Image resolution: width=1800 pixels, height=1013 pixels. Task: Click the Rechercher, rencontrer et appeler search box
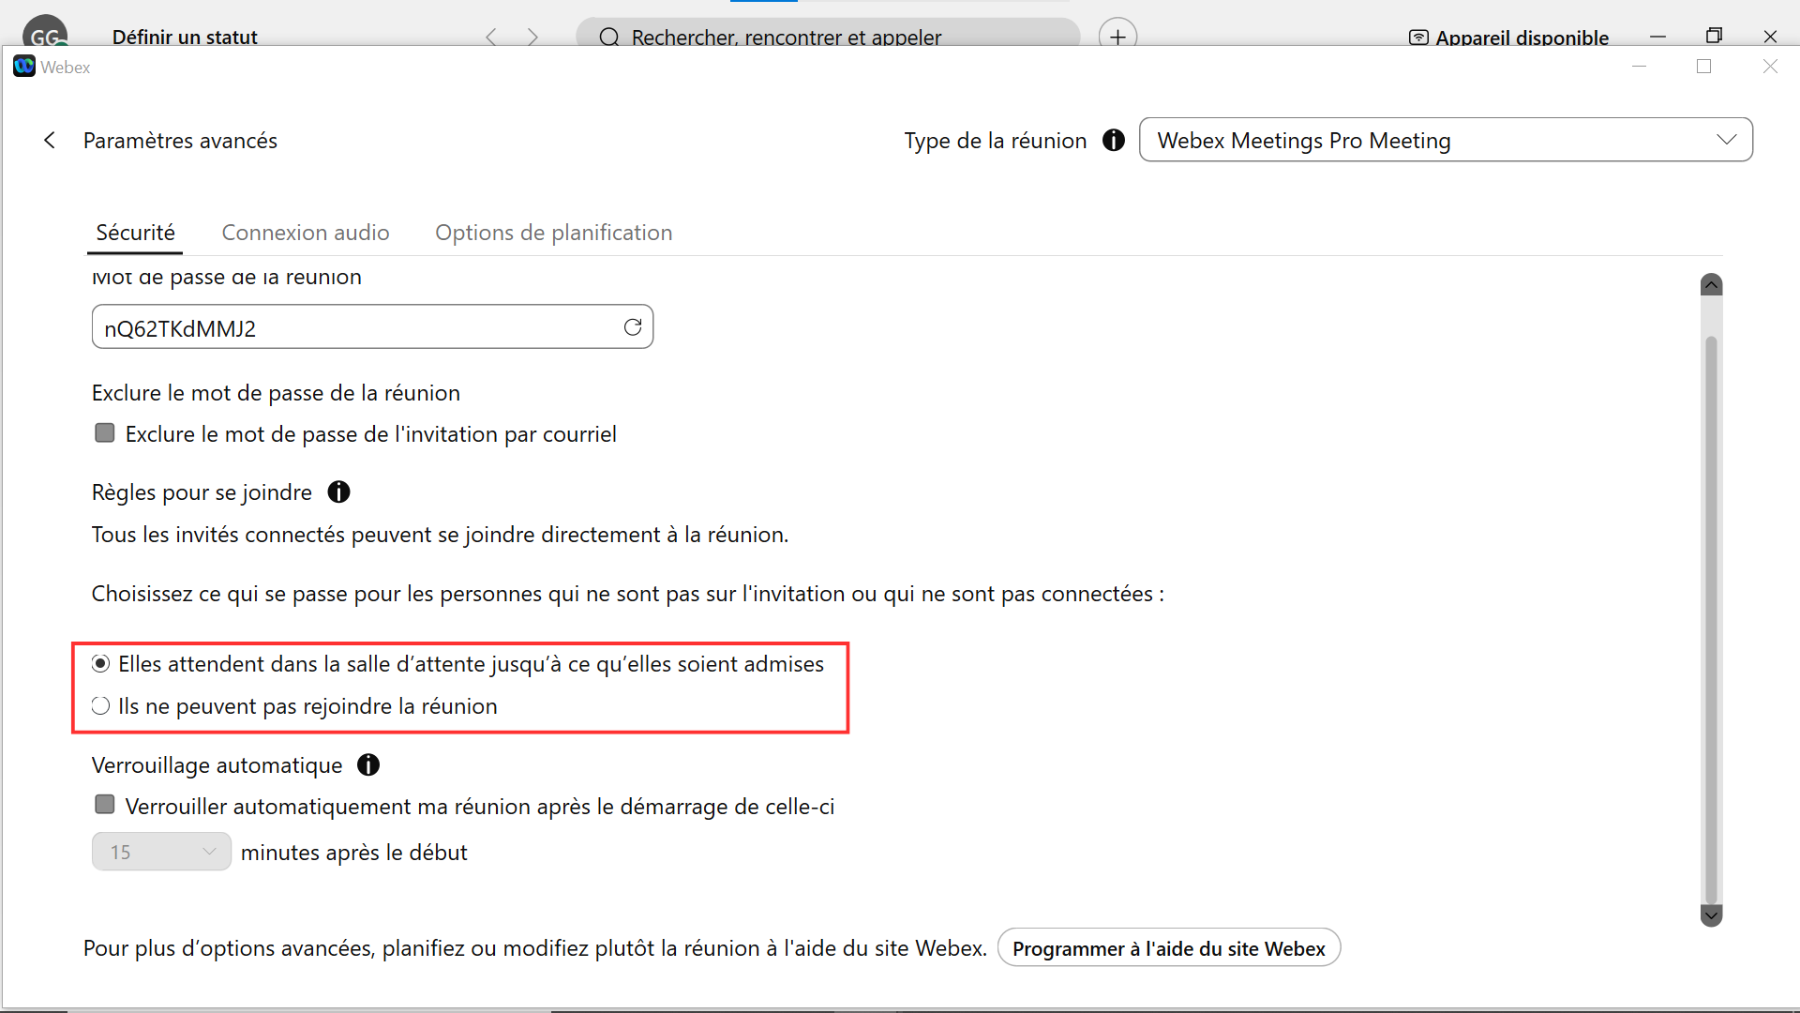[x=828, y=34]
